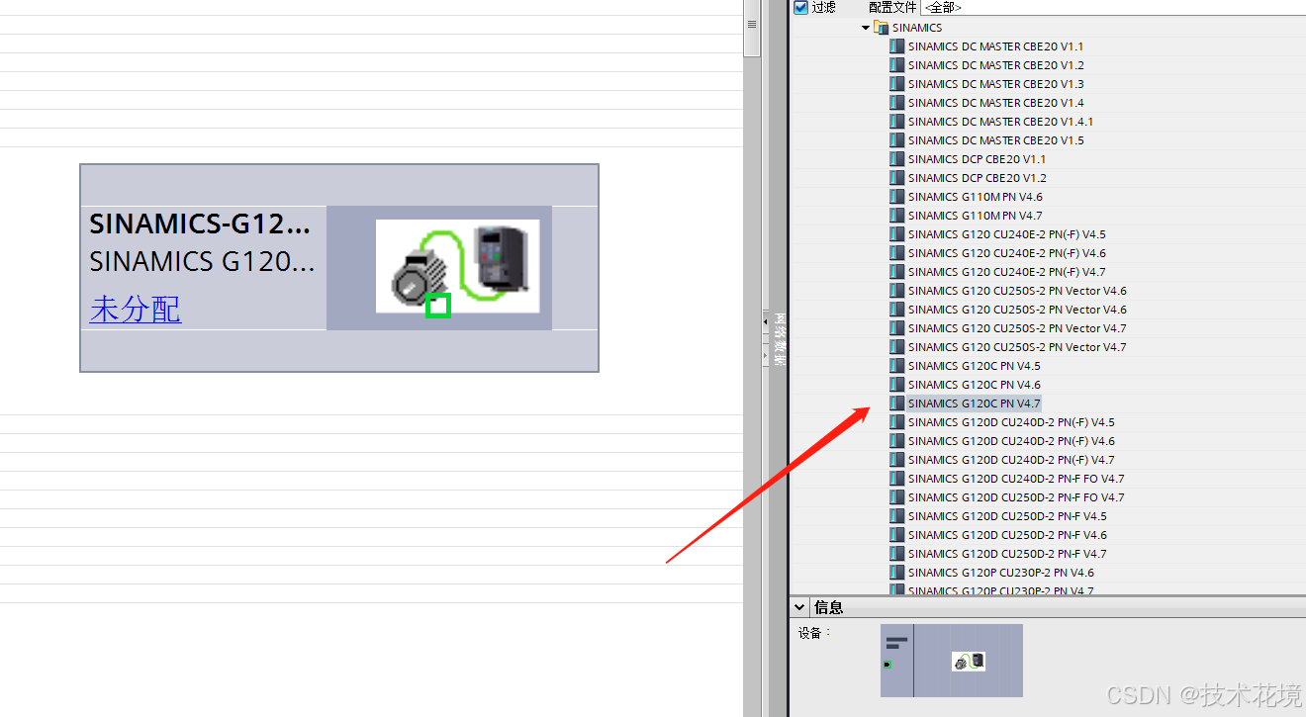The height and width of the screenshot is (717, 1306).
Task: Select the SINAMICS-G12... device name label
Action: coord(200,224)
